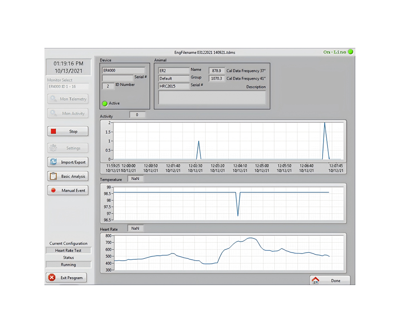Click the animal Name field ER2
Screen dimensions: 400x333
click(173, 71)
